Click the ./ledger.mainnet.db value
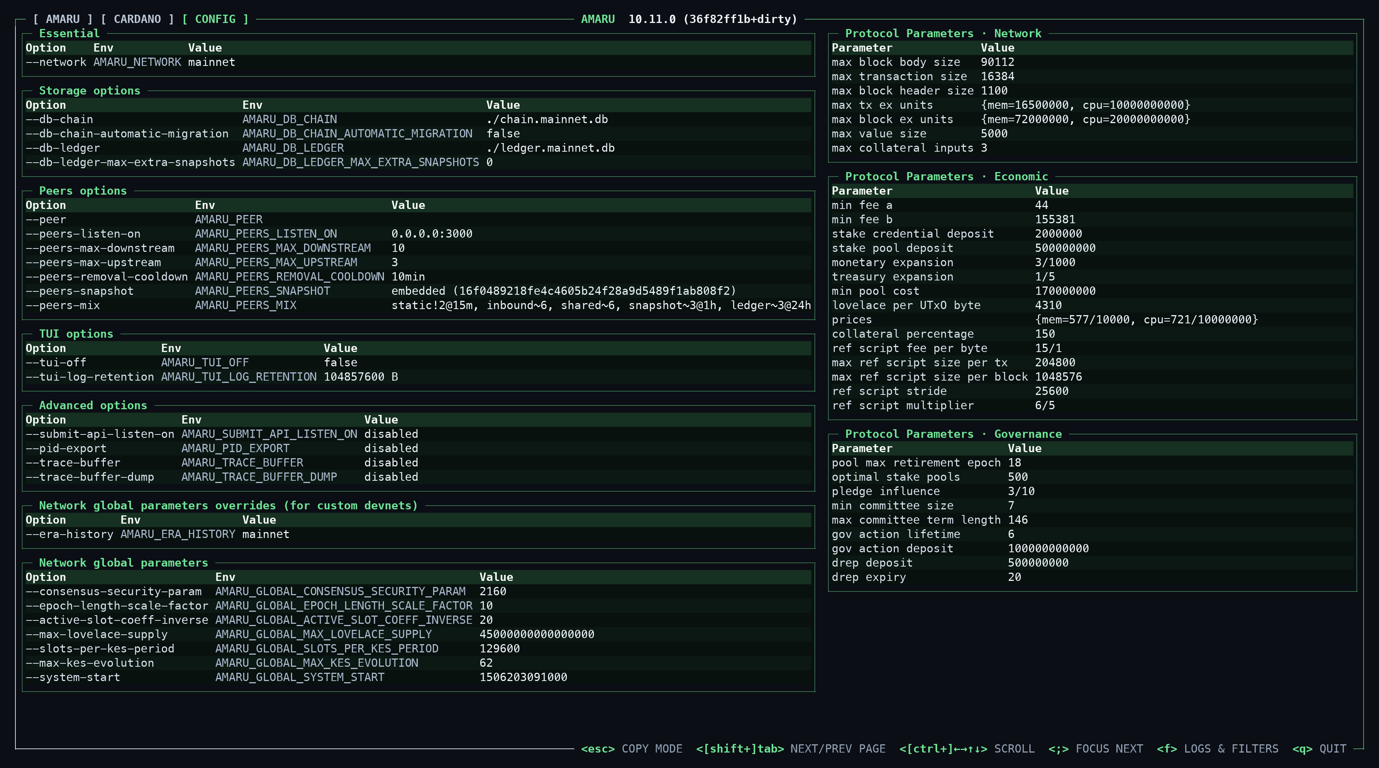 tap(550, 148)
